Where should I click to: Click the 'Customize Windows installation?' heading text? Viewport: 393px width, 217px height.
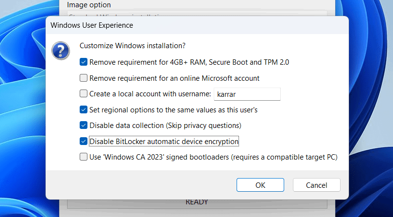[132, 46]
